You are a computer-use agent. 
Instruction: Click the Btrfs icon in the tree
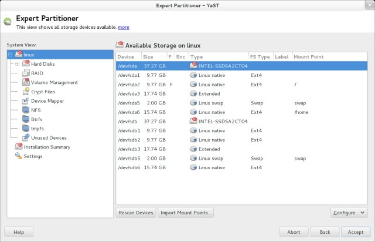point(26,119)
